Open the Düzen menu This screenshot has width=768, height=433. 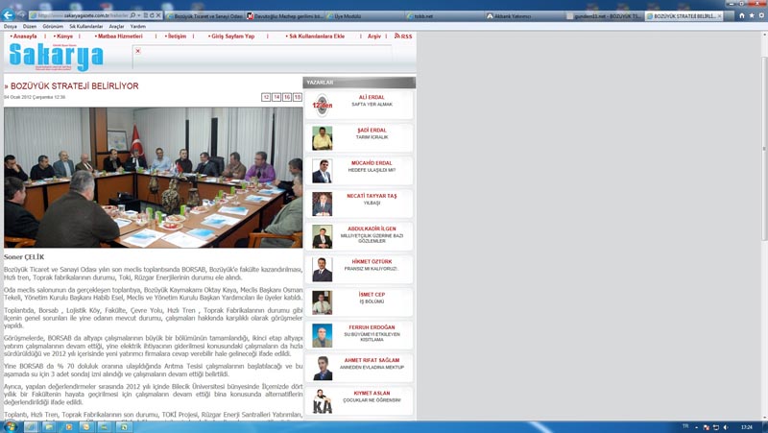pos(30,27)
